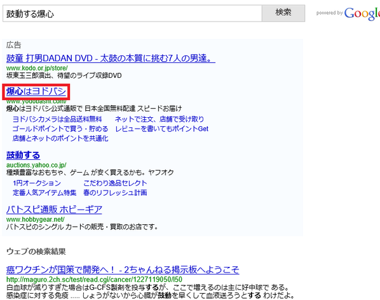
Task: Open the 鼓童 打男DADAN DVD ad link
Action: (x=111, y=59)
